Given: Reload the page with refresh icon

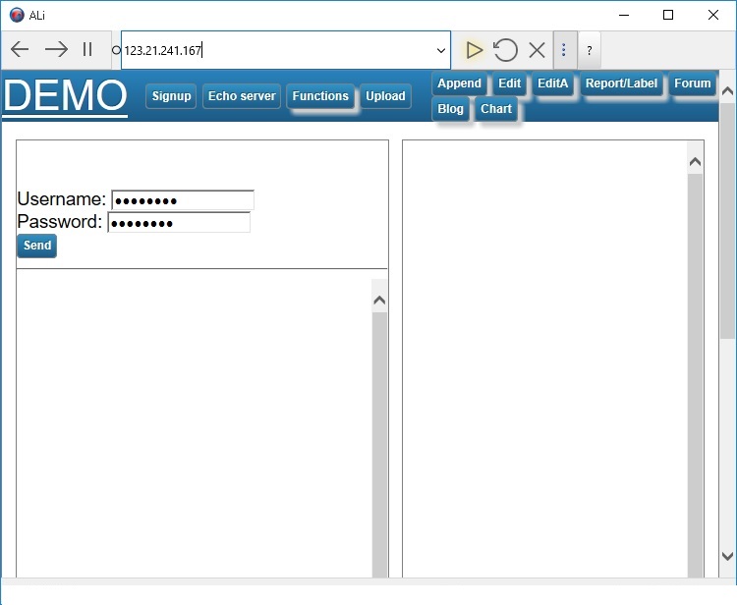Looking at the screenshot, I should pos(505,50).
